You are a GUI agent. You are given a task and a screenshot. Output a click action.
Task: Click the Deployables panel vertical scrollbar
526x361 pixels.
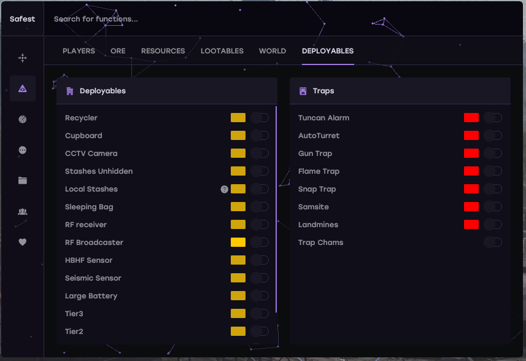click(277, 209)
